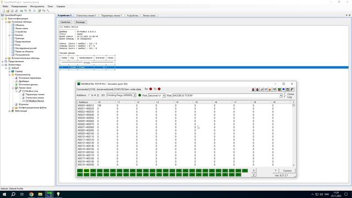Screen dimensions: 352x198
Task: Collapse the Коммуникатор tree node
Action: (9, 75)
